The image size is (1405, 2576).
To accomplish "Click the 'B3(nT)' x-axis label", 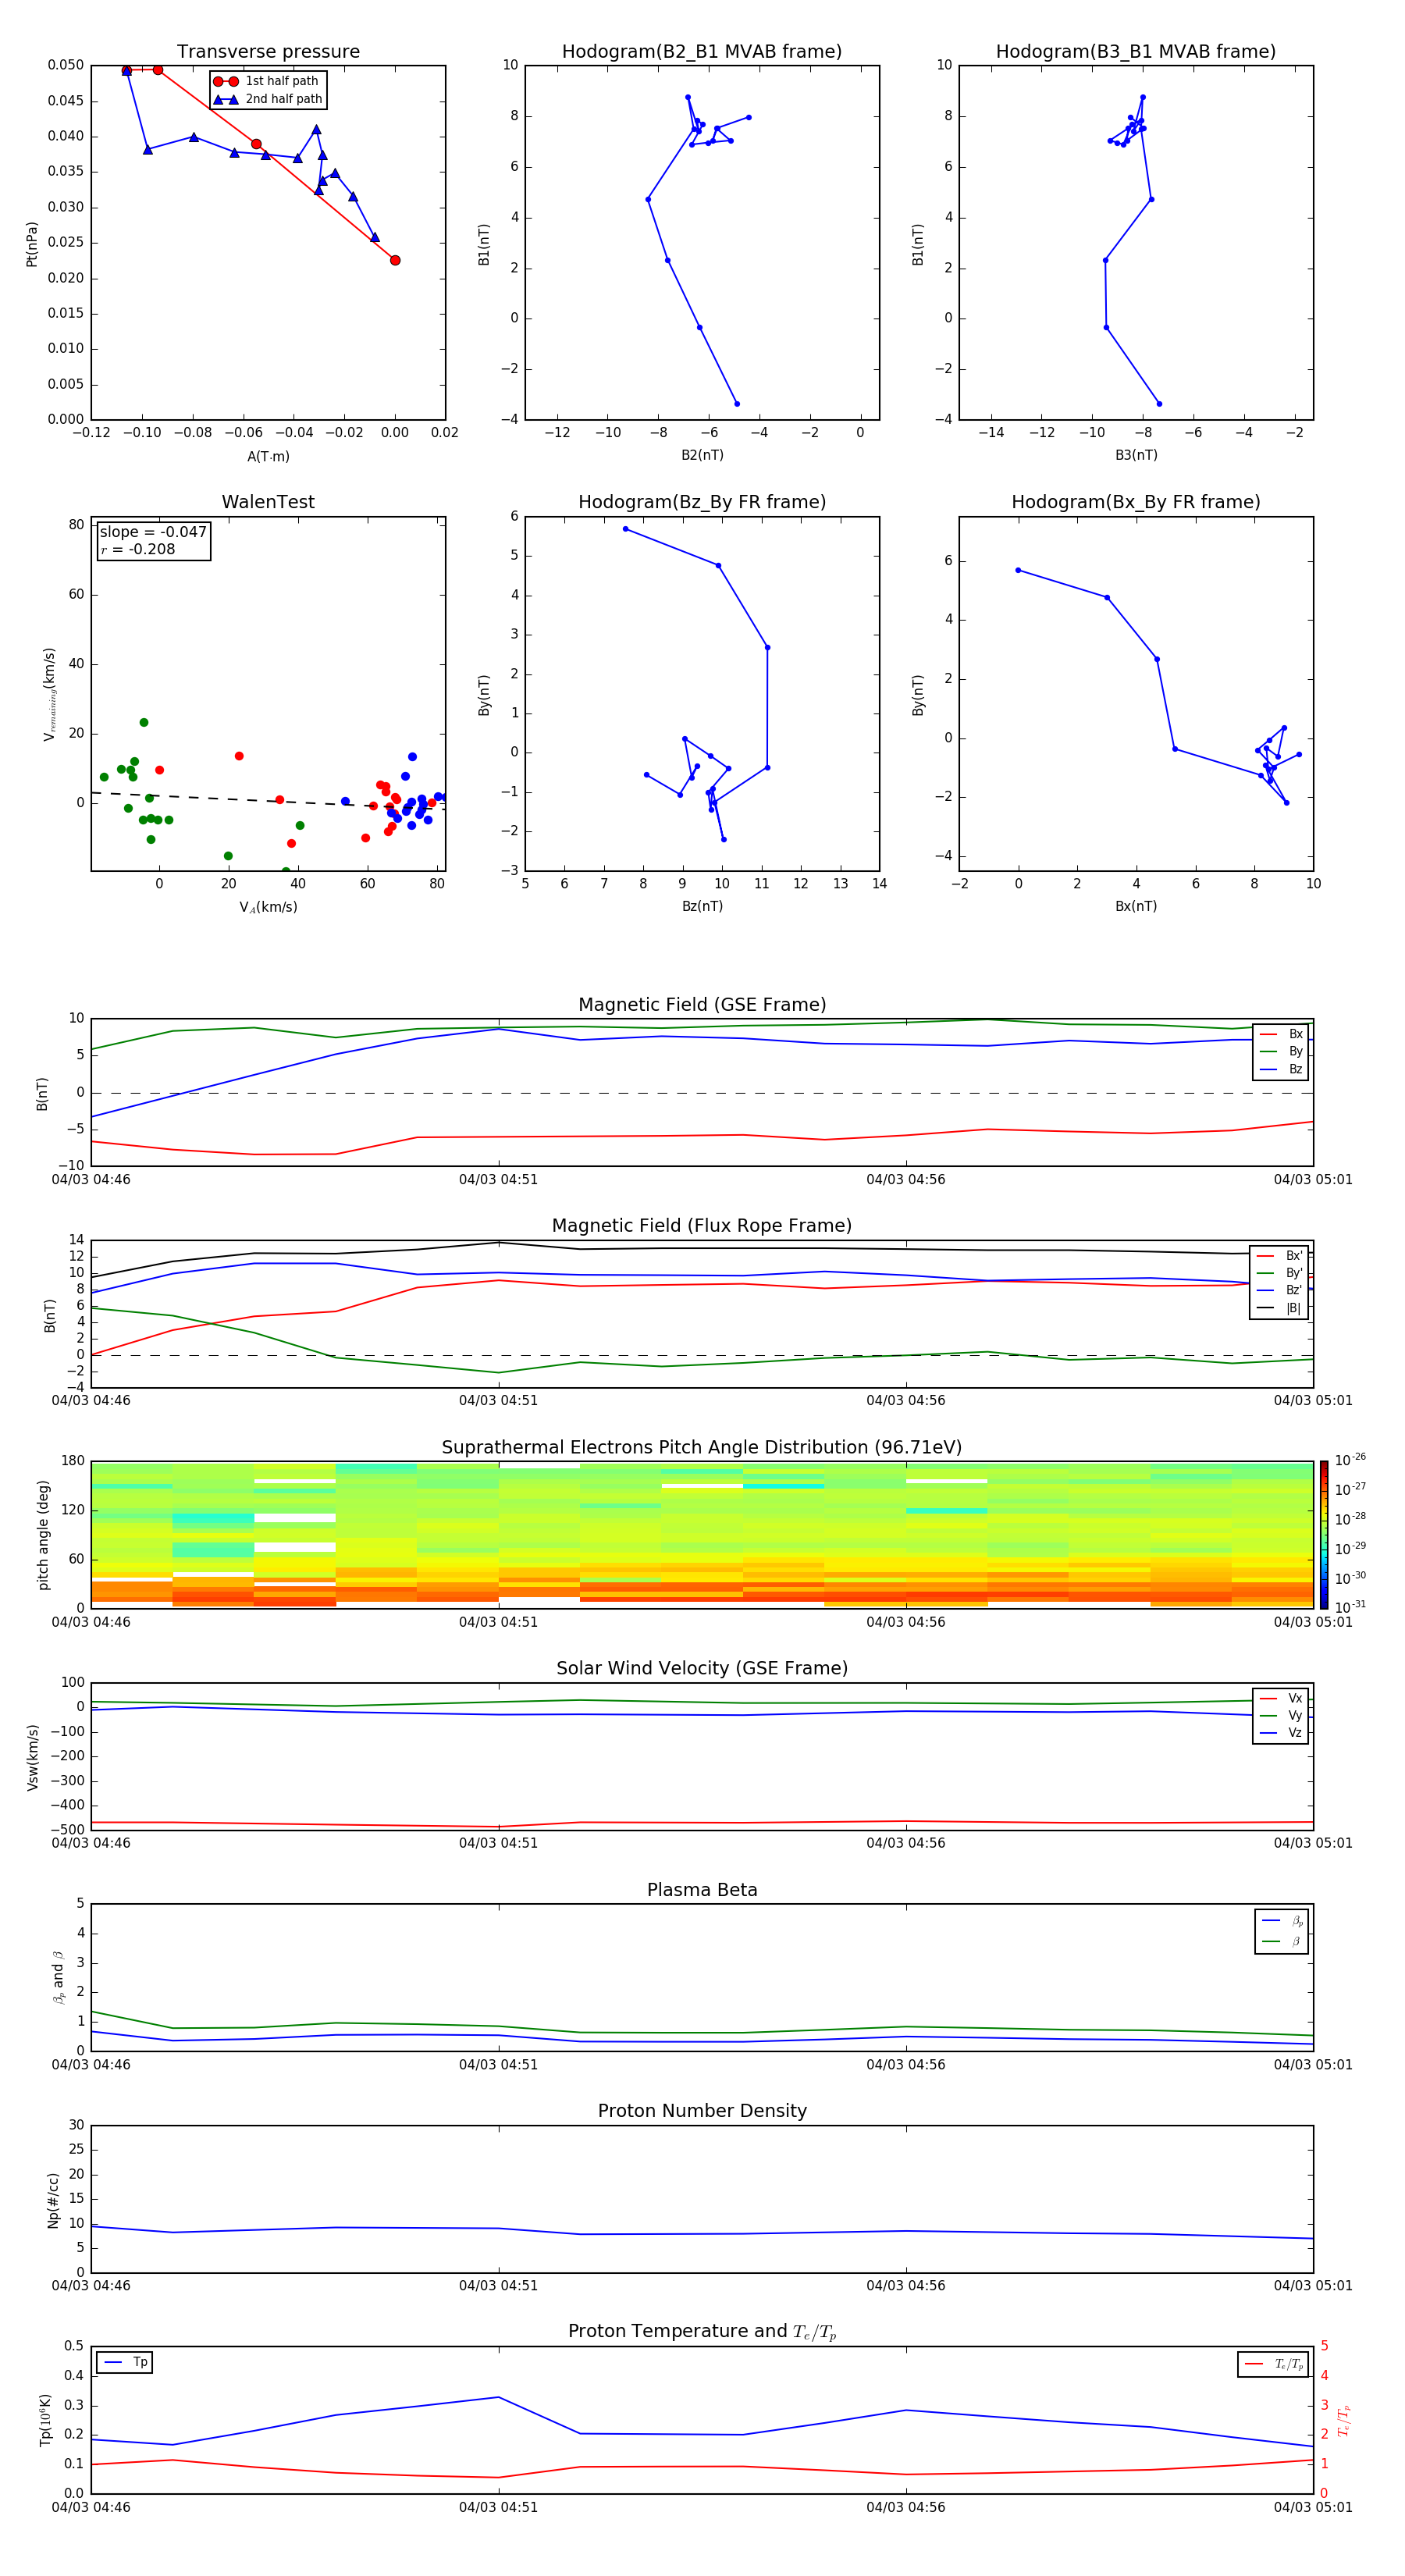I will (1136, 455).
